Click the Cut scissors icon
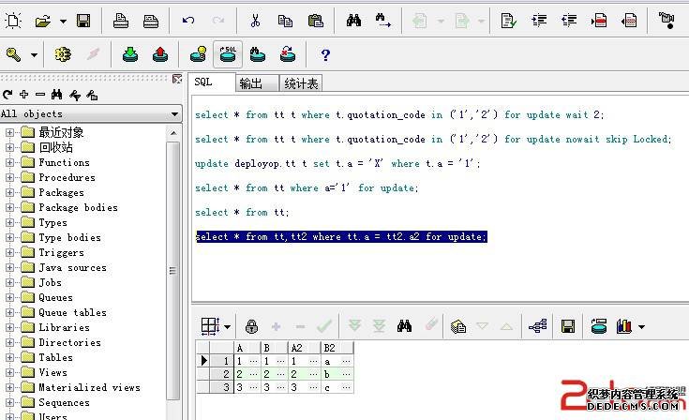 pos(255,20)
